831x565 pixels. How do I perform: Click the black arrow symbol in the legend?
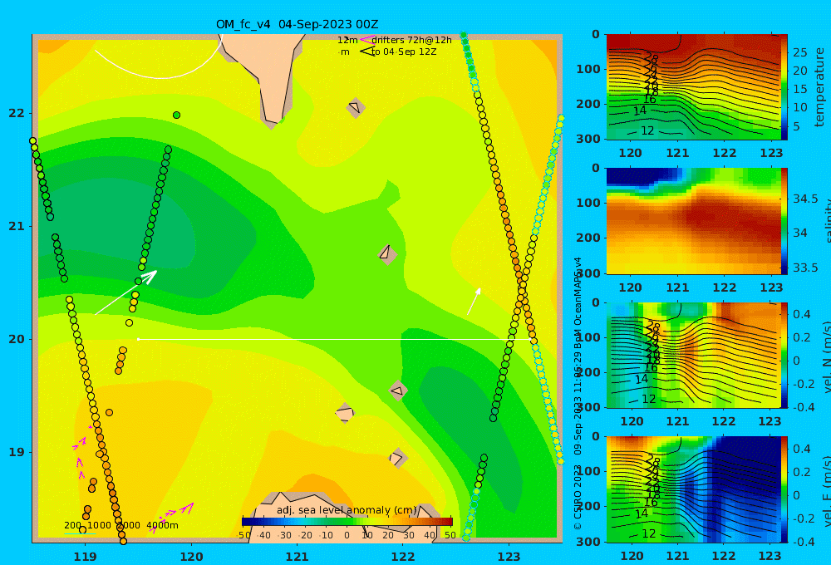pos(366,52)
